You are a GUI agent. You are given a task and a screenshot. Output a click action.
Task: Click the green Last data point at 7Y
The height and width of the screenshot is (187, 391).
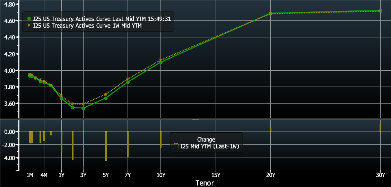tap(128, 82)
